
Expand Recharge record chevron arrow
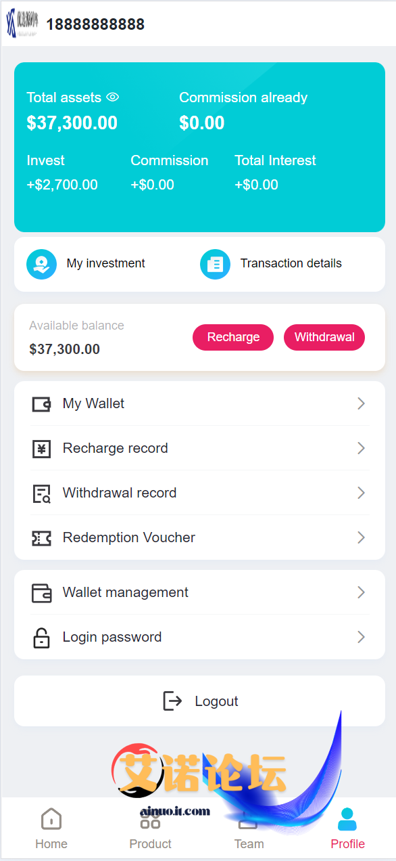tap(361, 449)
